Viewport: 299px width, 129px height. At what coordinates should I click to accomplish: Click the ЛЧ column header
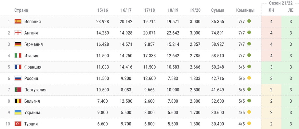271,10
